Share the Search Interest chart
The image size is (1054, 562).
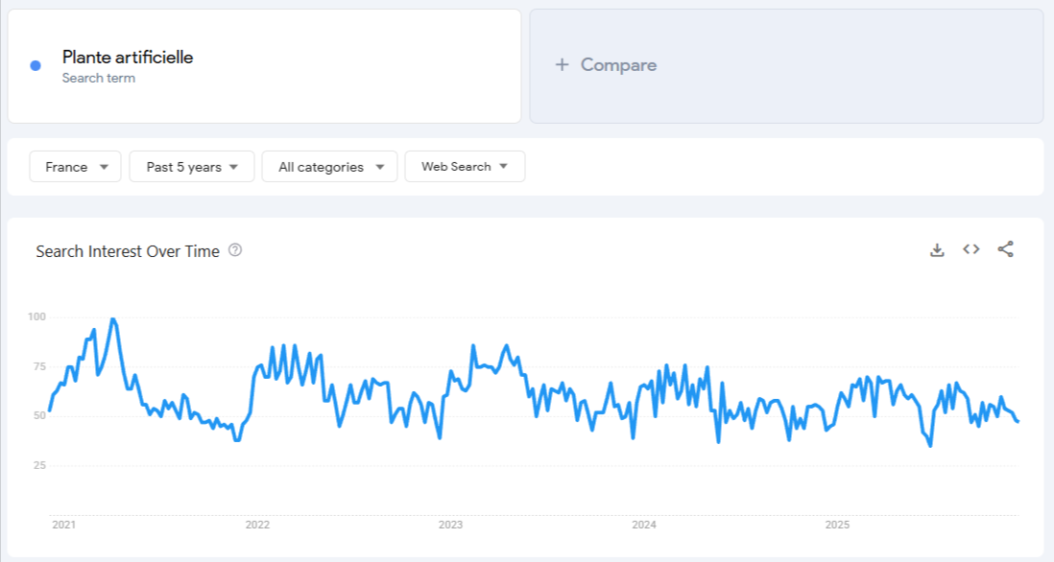pyautogui.click(x=1005, y=249)
